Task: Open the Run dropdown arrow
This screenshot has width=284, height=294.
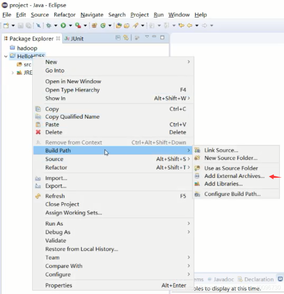Action: pyautogui.click(x=70, y=25)
